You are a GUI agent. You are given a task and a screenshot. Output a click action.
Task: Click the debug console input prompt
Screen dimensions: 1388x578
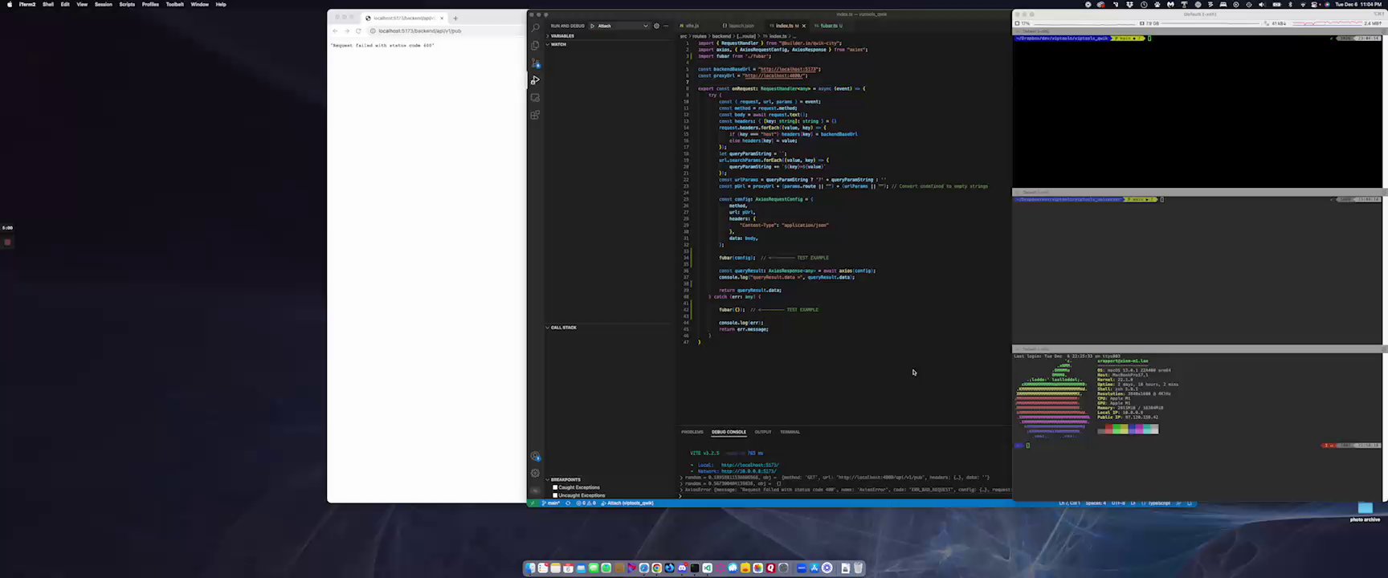pyautogui.click(x=843, y=496)
